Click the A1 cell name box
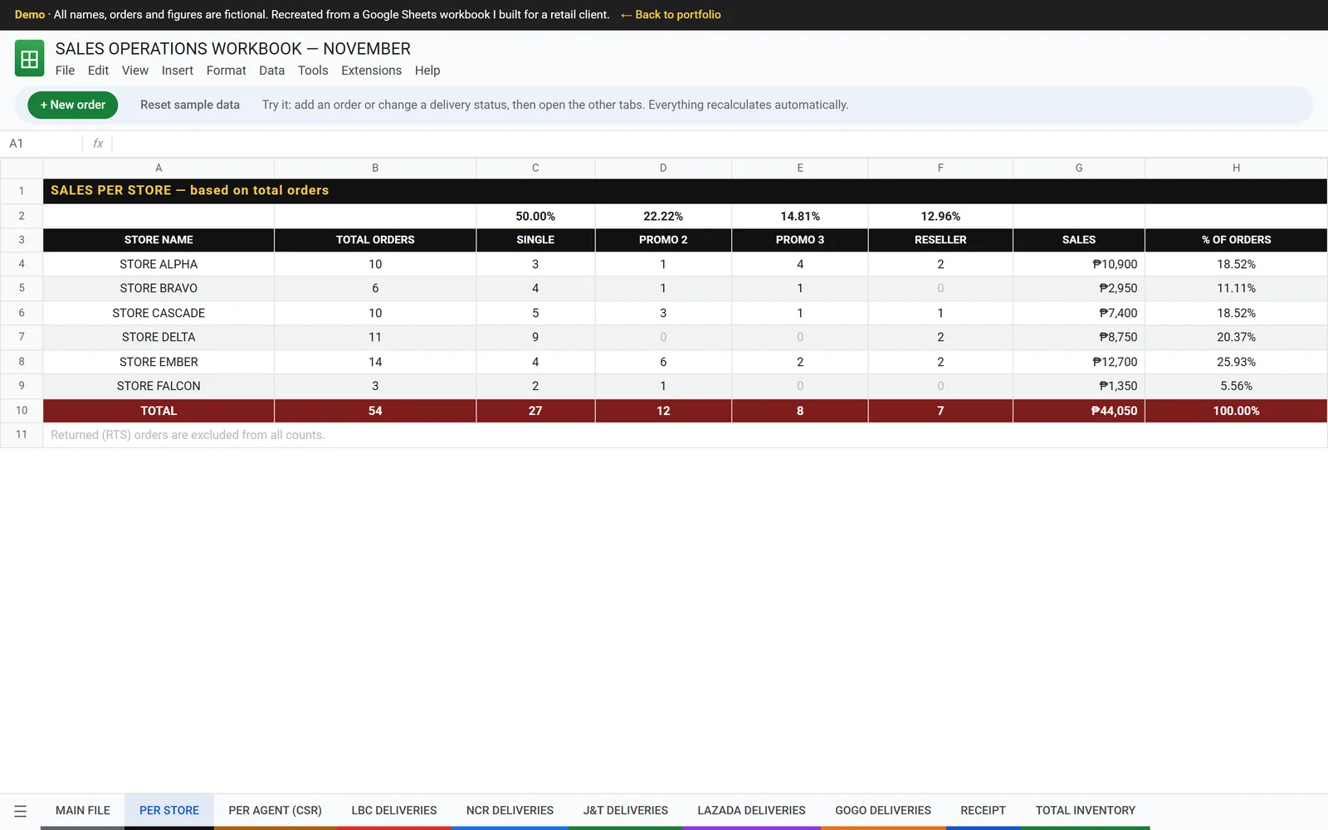This screenshot has height=830, width=1328. [x=41, y=144]
